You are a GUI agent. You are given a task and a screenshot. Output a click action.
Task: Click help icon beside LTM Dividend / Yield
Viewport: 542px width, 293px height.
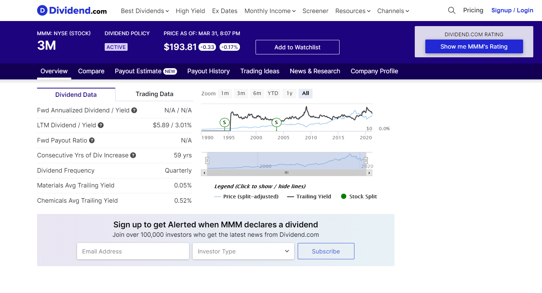(101, 125)
